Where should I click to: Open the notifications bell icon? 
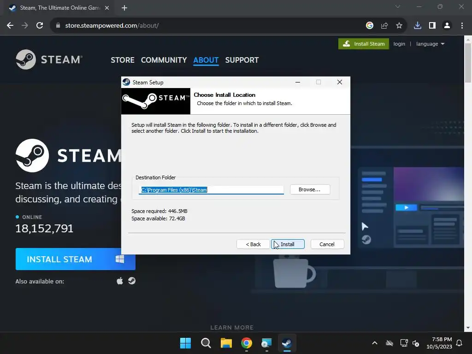point(459,343)
